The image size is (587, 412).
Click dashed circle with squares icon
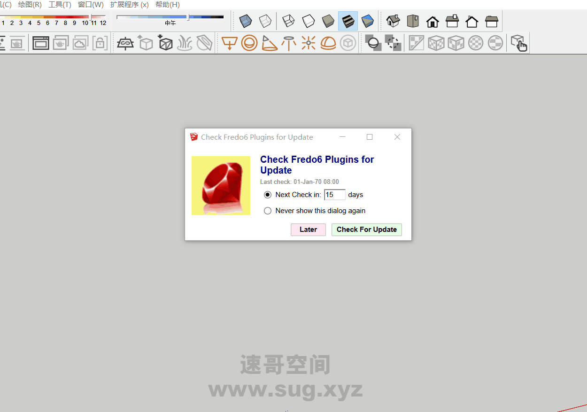click(x=393, y=43)
